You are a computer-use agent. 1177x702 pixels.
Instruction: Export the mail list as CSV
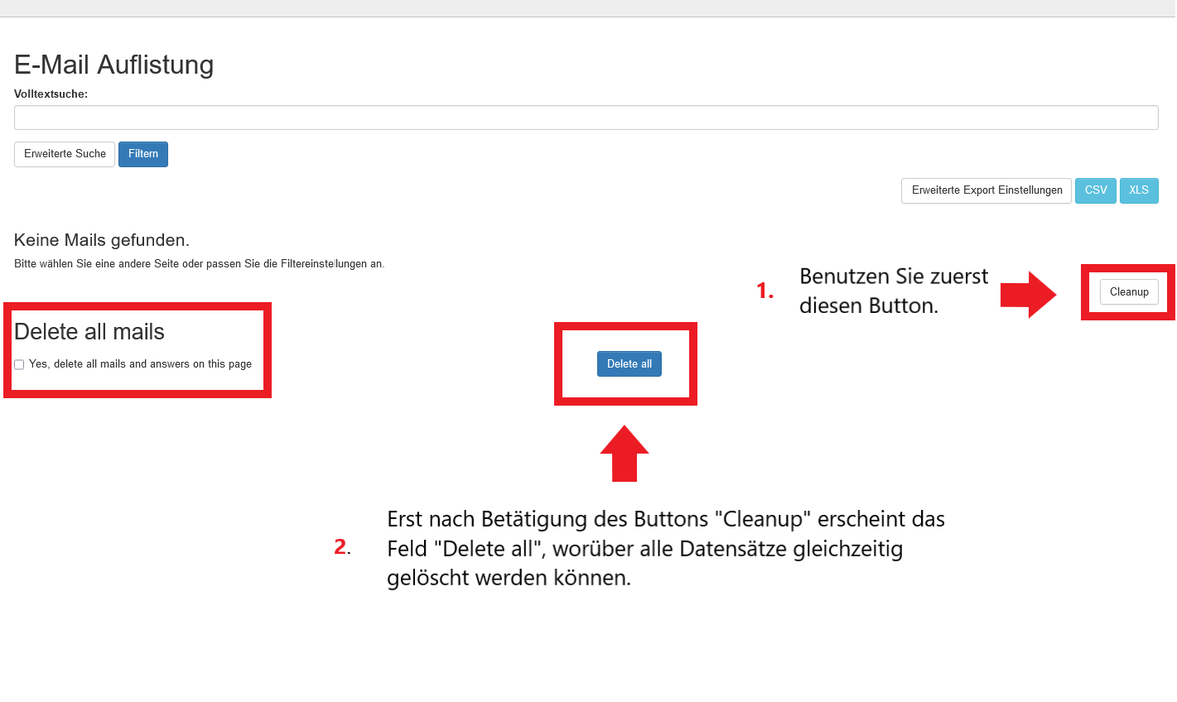pyautogui.click(x=1096, y=190)
